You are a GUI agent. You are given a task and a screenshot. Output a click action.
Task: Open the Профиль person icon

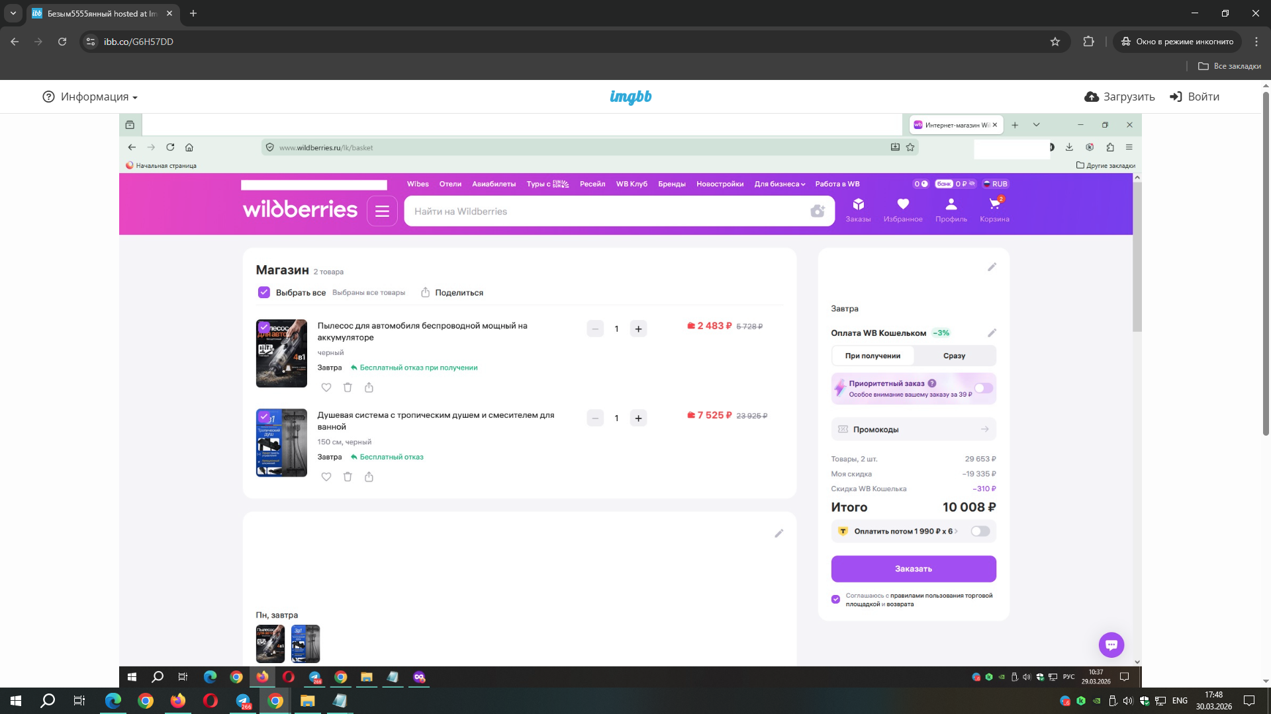point(951,204)
